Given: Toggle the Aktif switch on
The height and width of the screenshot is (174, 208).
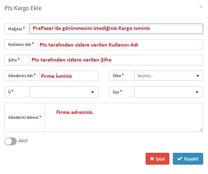Looking at the screenshot, I should [10, 141].
